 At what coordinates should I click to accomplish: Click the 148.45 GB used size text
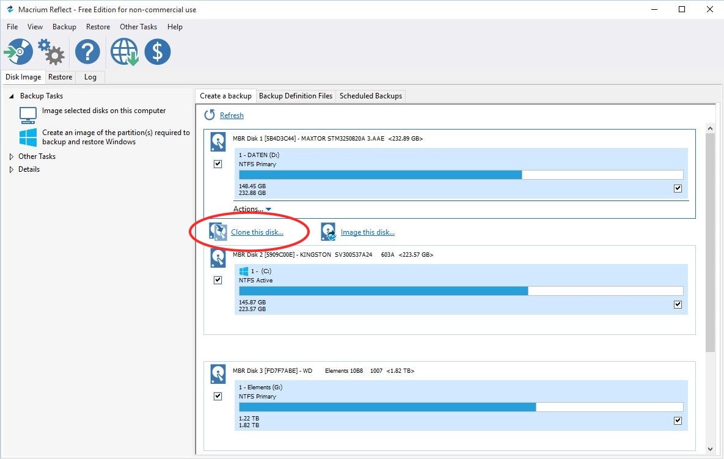pyautogui.click(x=252, y=186)
